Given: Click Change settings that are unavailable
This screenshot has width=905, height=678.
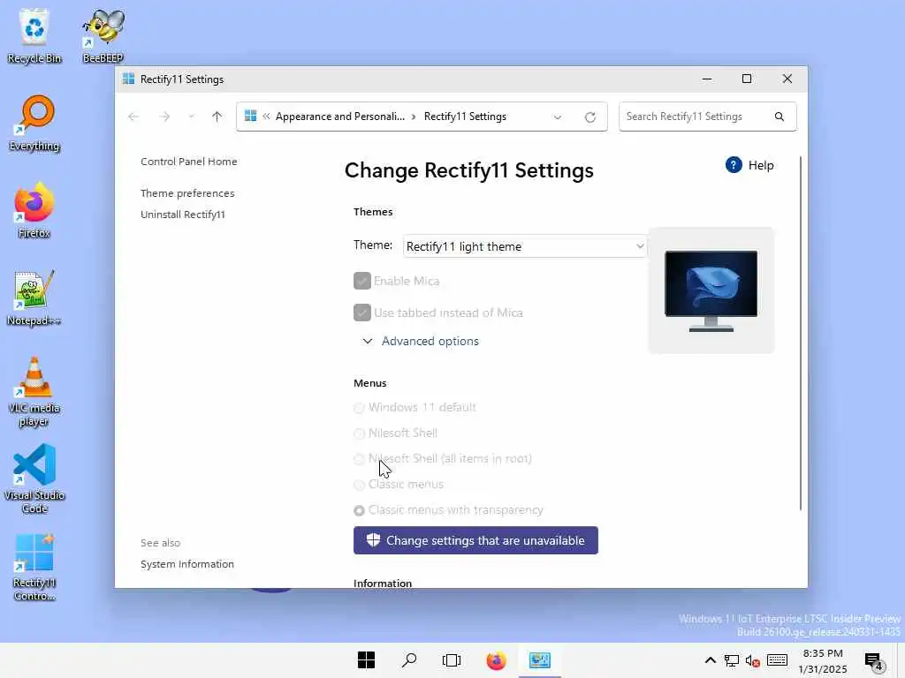Looking at the screenshot, I should [475, 540].
